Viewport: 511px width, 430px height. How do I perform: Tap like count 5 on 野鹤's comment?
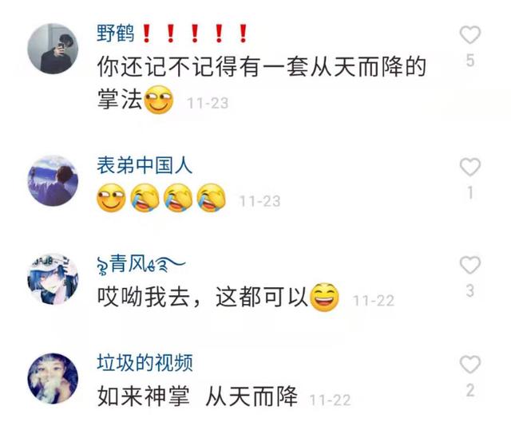click(x=470, y=61)
